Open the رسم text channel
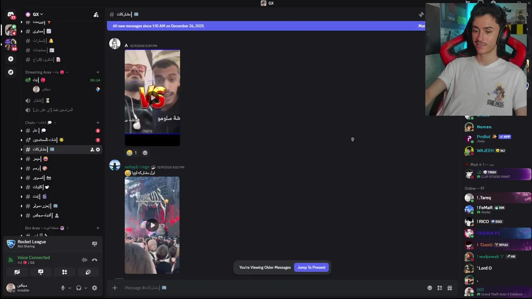Image resolution: width=532 pixels, height=299 pixels. [61, 168]
